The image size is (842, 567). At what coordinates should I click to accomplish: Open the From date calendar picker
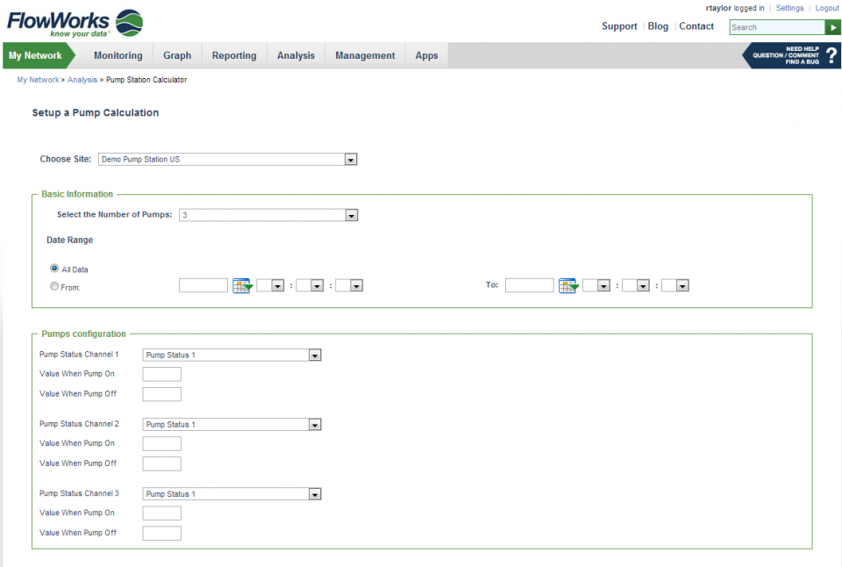242,285
